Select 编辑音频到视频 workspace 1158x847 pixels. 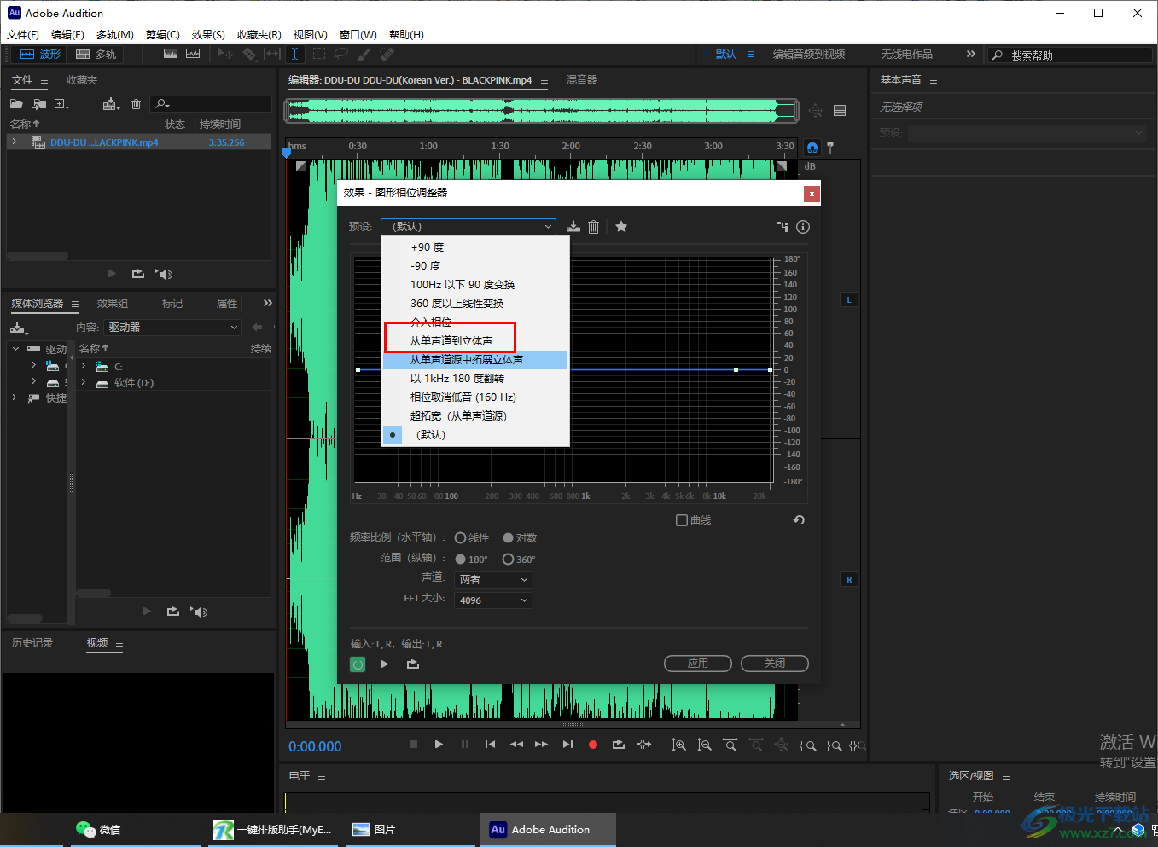pyautogui.click(x=809, y=54)
